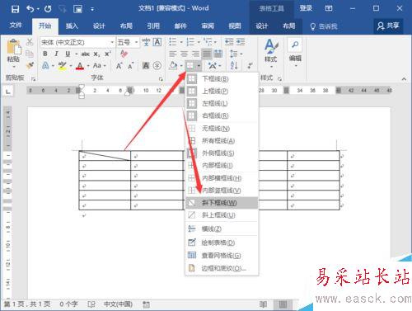The image size is (412, 311).
Task: Apply red font color
Action: [80, 66]
